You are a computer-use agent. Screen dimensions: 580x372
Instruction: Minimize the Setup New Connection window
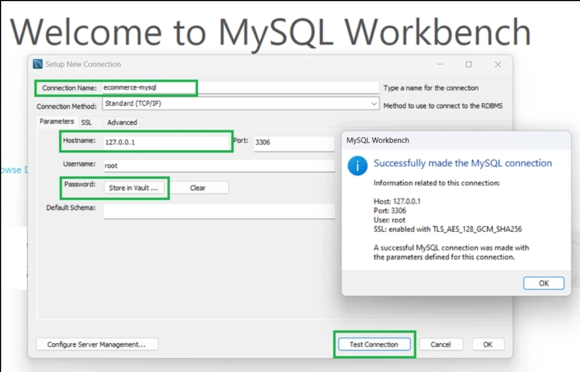(x=440, y=64)
